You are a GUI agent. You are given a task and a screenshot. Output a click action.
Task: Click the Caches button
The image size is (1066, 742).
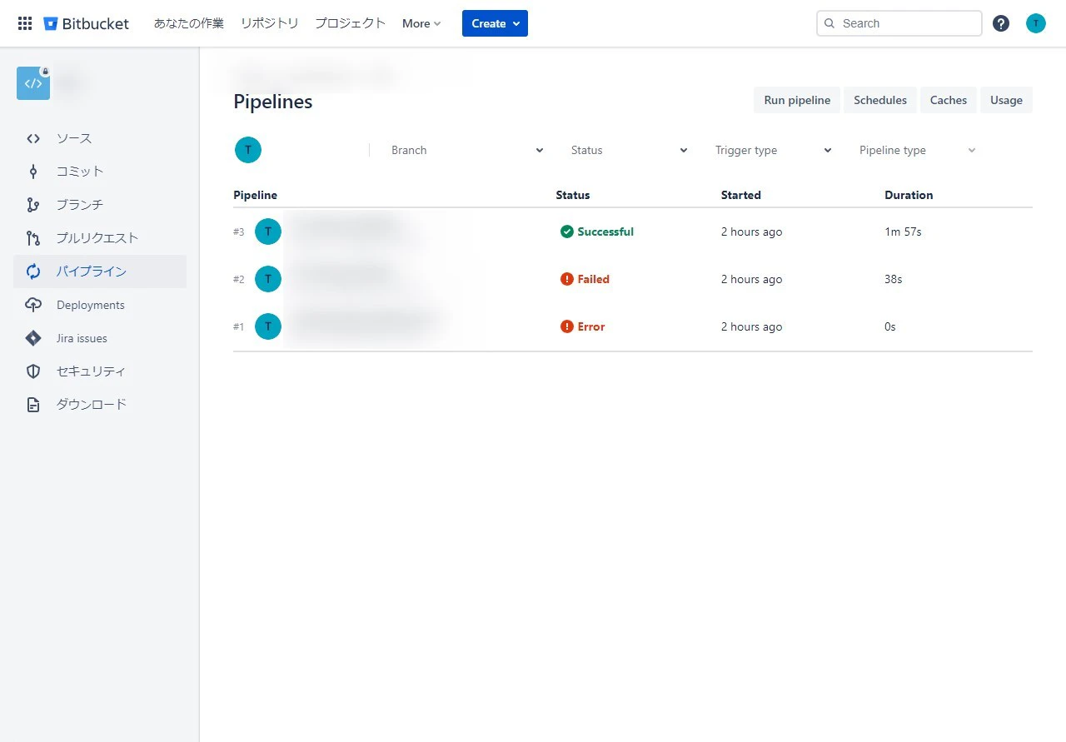click(x=949, y=100)
